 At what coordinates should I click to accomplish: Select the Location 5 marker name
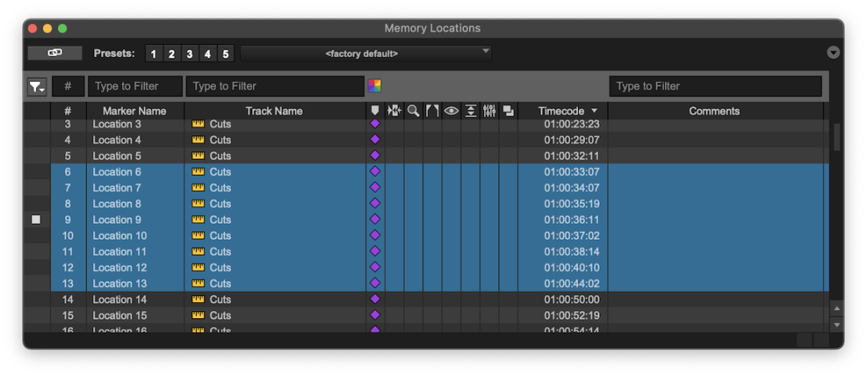116,156
